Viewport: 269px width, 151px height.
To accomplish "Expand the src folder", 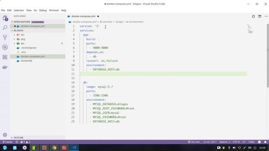I will (x=14, y=44).
